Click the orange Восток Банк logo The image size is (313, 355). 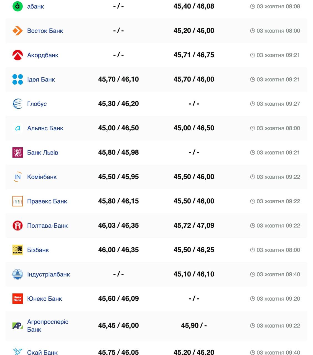(17, 31)
